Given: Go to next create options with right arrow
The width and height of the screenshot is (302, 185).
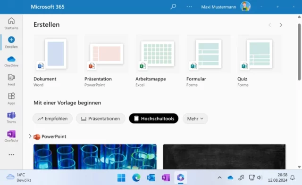Looking at the screenshot, I should click(281, 25).
